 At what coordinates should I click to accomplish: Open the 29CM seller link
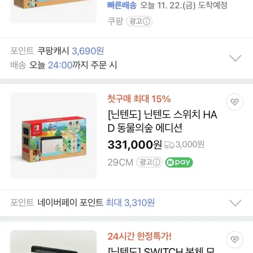(x=120, y=162)
